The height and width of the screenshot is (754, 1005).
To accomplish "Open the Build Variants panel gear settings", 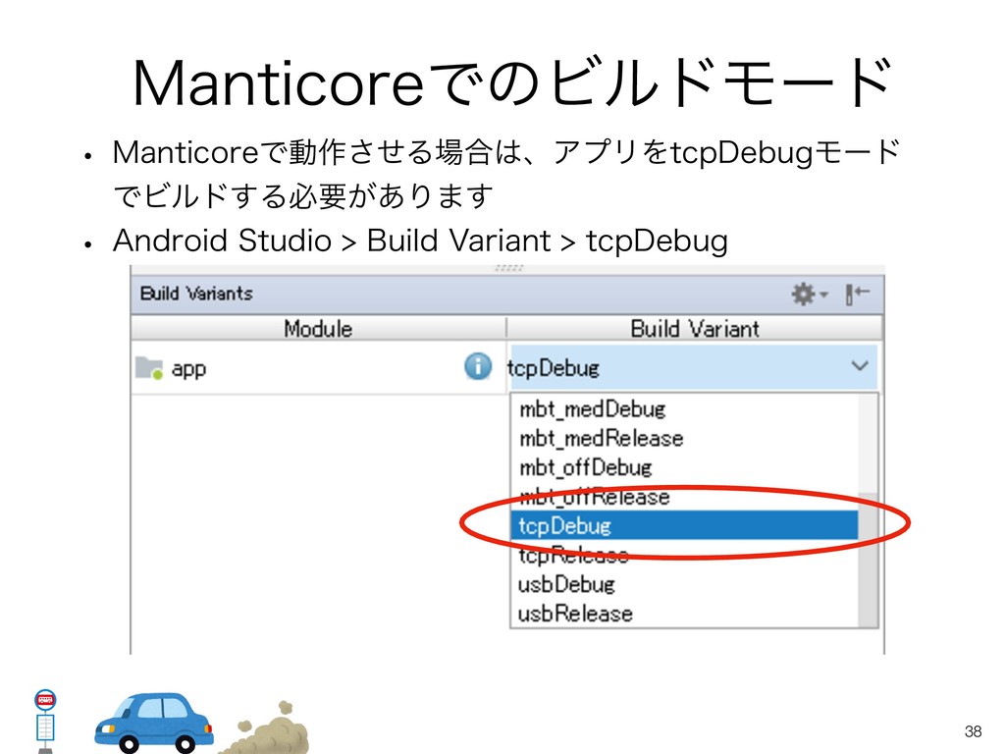I will tap(809, 295).
